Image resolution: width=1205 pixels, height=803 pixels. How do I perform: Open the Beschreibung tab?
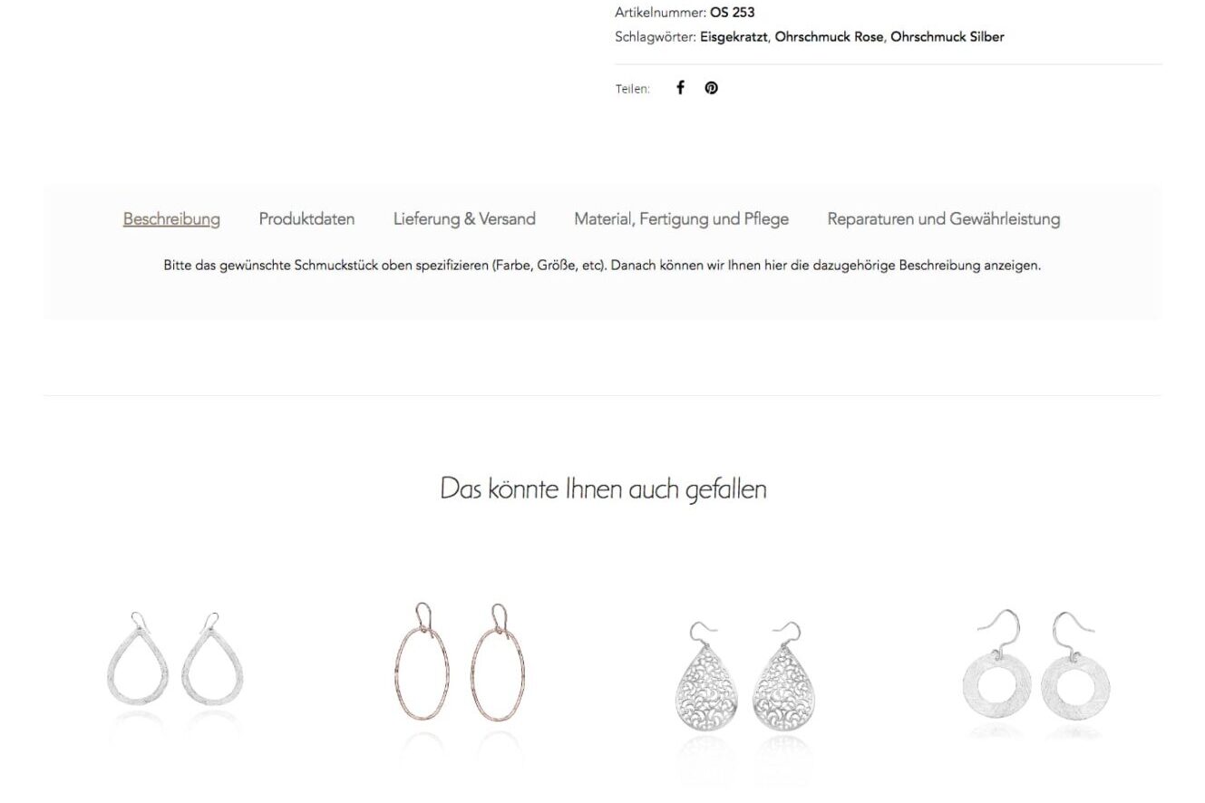pyautogui.click(x=171, y=219)
